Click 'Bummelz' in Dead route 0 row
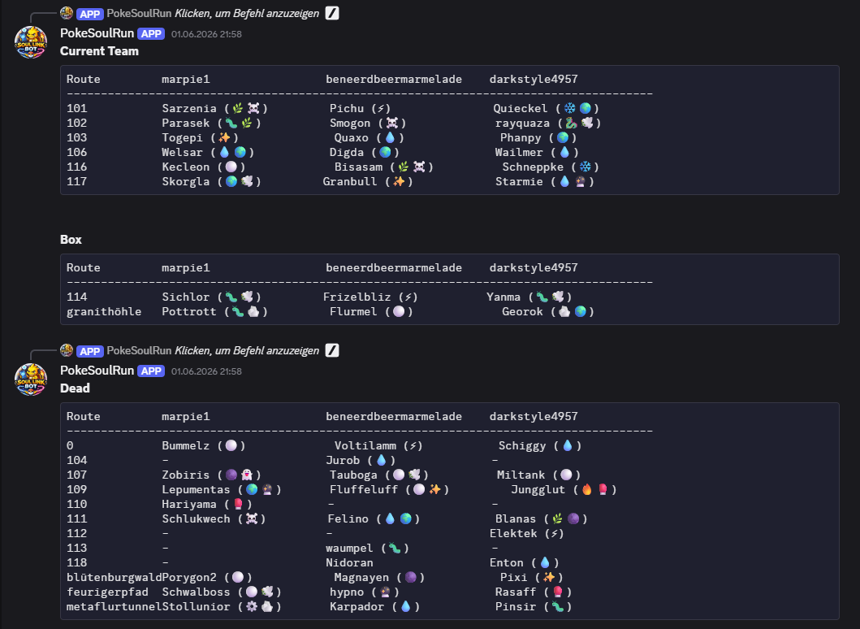The image size is (860, 629). coord(186,445)
